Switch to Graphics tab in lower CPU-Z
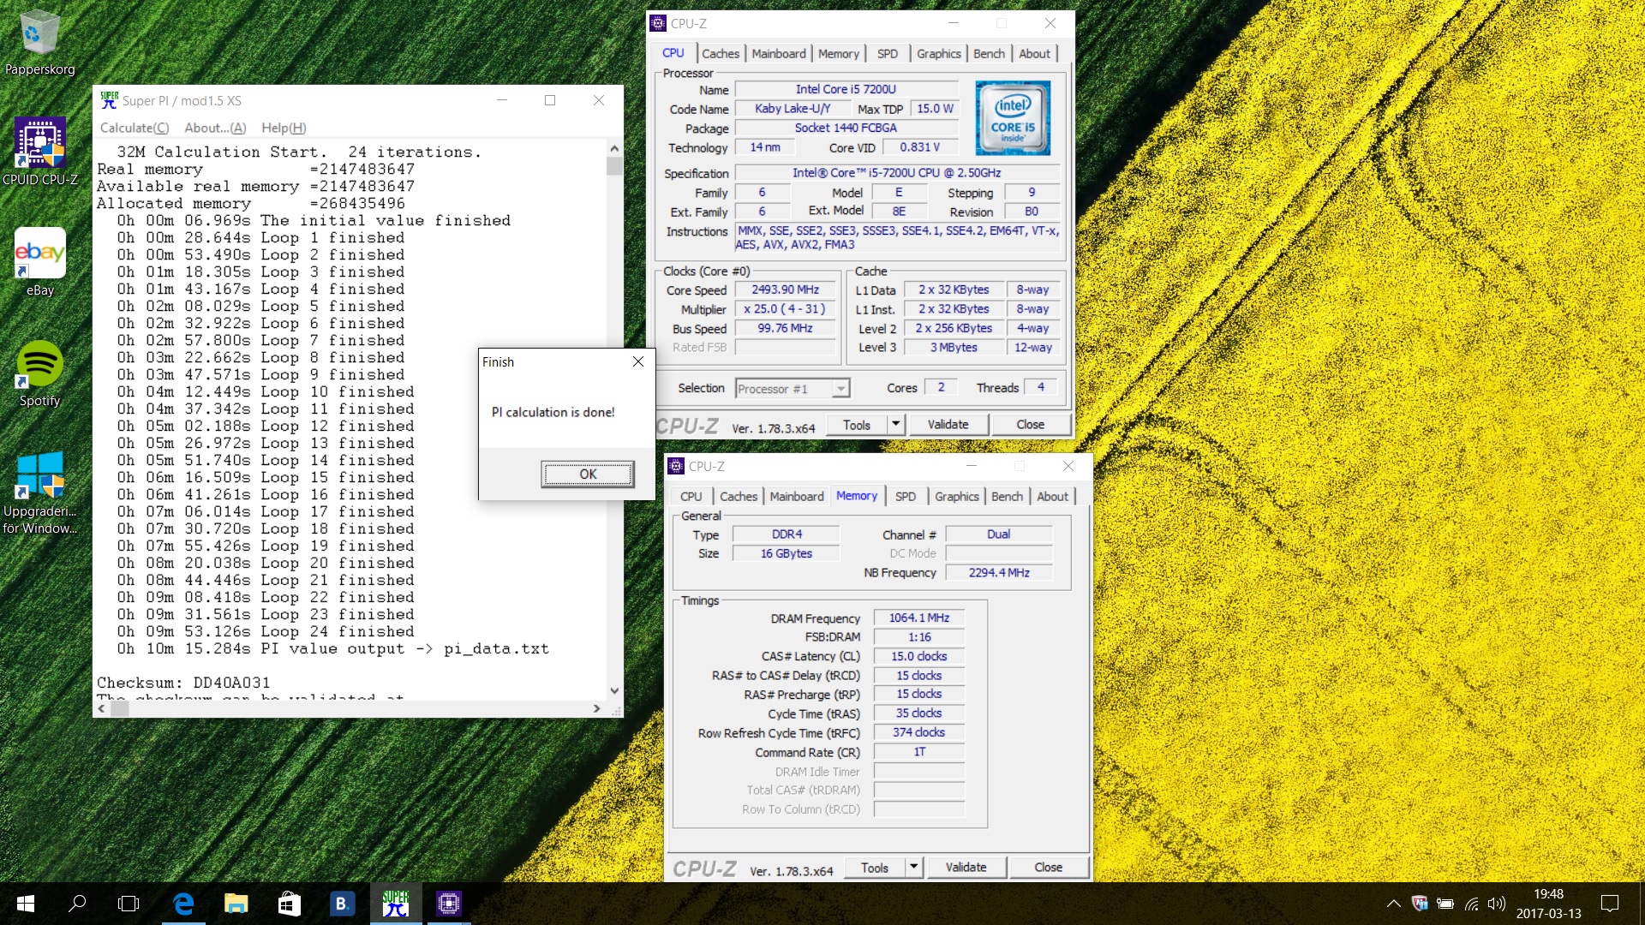The height and width of the screenshot is (925, 1645). [x=957, y=496]
